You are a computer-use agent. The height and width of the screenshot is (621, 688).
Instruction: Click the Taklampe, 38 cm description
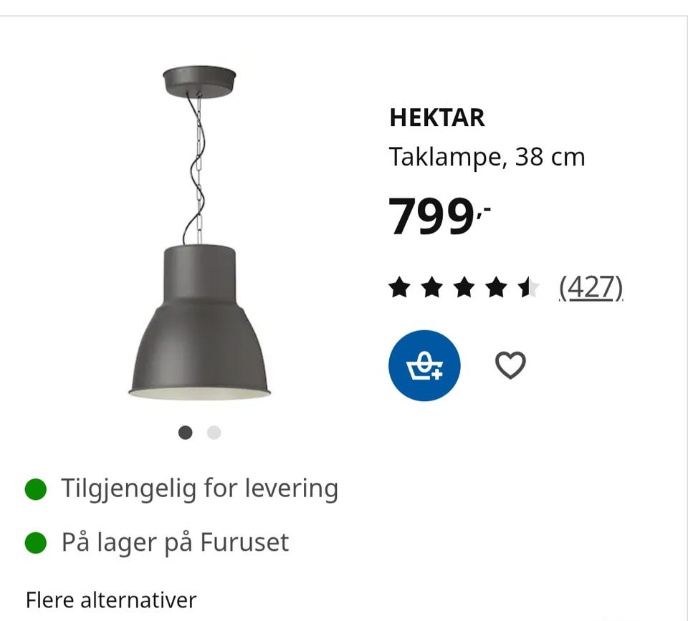click(x=487, y=157)
